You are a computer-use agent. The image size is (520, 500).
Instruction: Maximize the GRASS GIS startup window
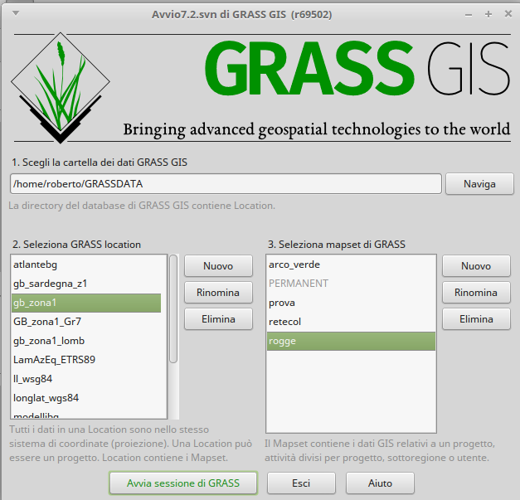(488, 14)
